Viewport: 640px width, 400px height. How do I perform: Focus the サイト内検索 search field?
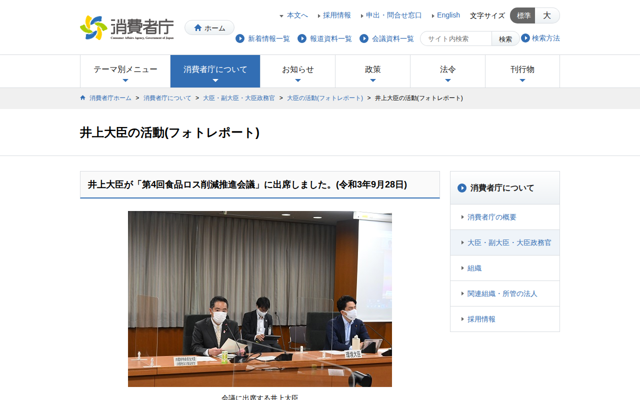click(x=456, y=38)
